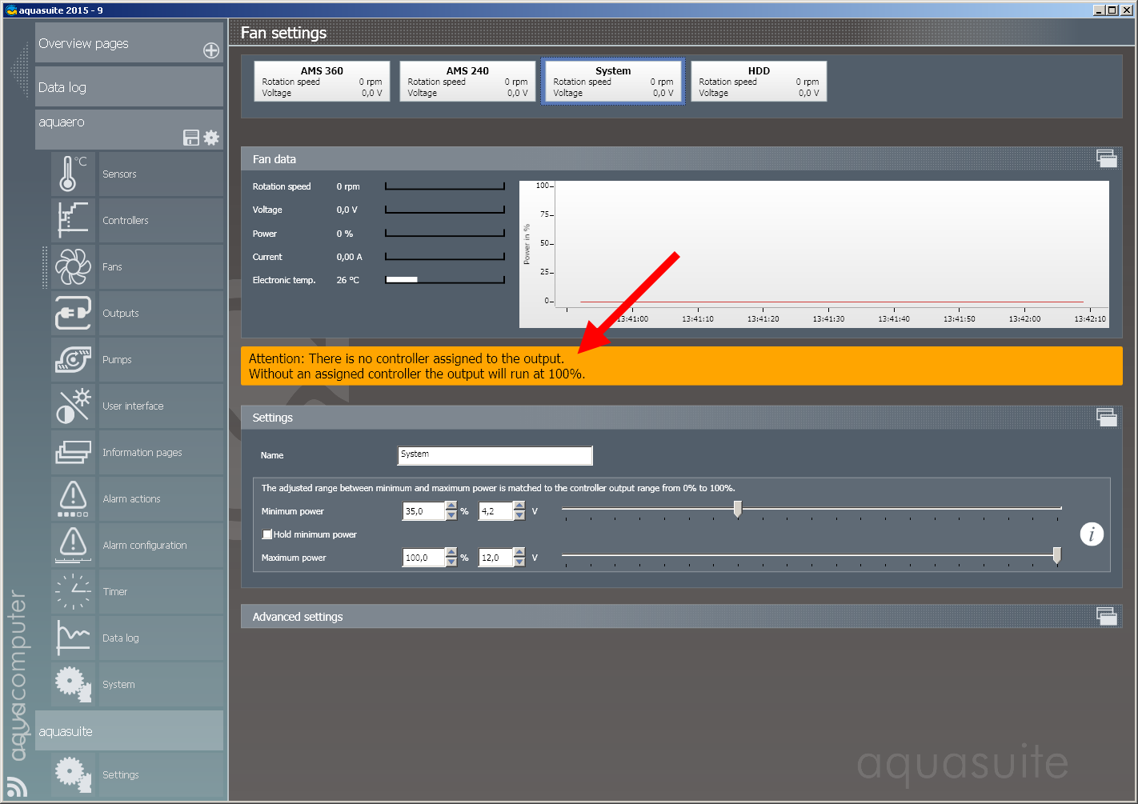1138x804 pixels.
Task: Click the Minimum power voltage field
Action: (496, 511)
